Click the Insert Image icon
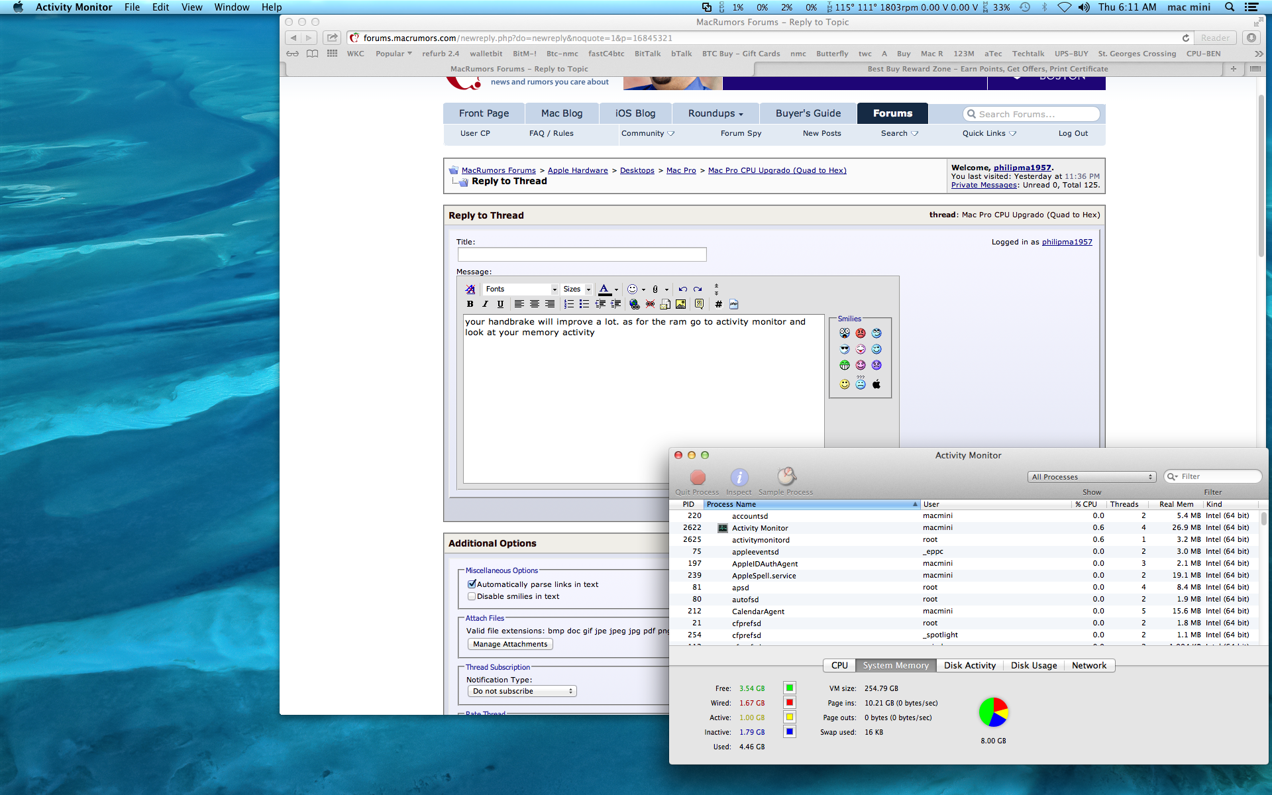Image resolution: width=1272 pixels, height=795 pixels. 680,304
